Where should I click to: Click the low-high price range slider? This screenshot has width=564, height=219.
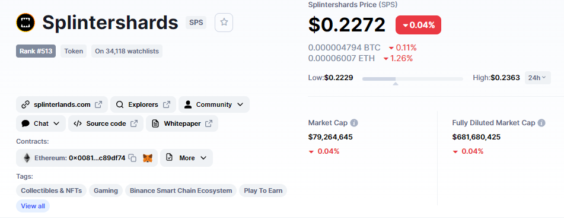tap(413, 78)
